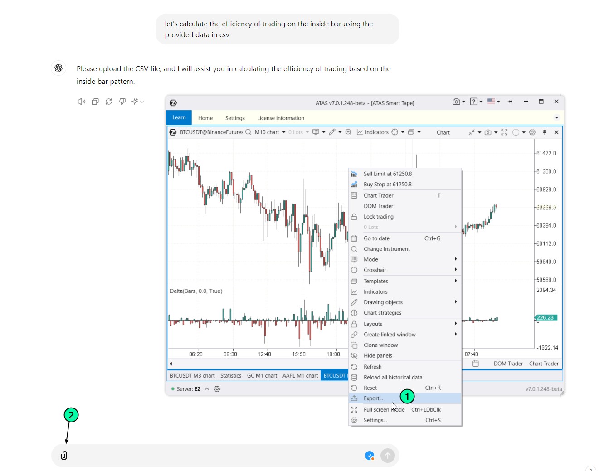This screenshot has height=471, width=599.
Task: Click the thumbs down feedback icon
Action: pos(122,102)
